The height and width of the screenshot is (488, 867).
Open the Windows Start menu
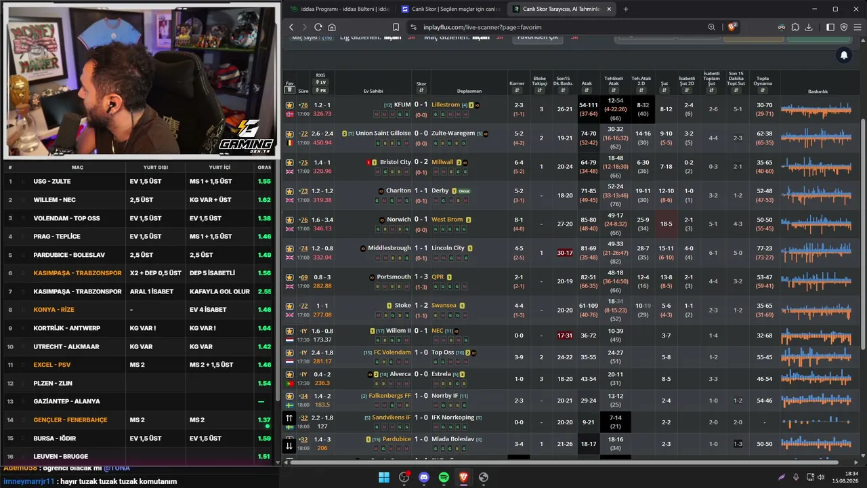[x=384, y=477]
